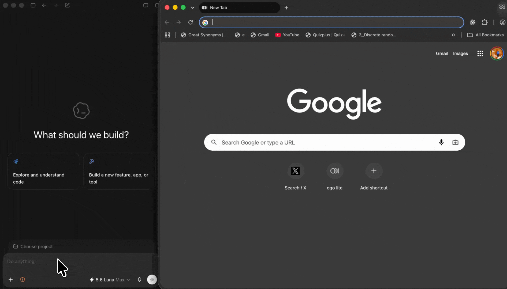Click the 'Search Google or type a URL' box
Image resolution: width=507 pixels, height=289 pixels.
point(334,142)
